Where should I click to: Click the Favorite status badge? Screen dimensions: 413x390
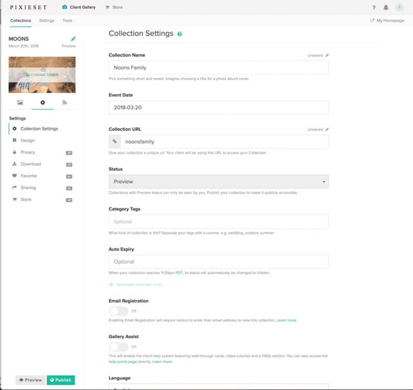point(69,177)
